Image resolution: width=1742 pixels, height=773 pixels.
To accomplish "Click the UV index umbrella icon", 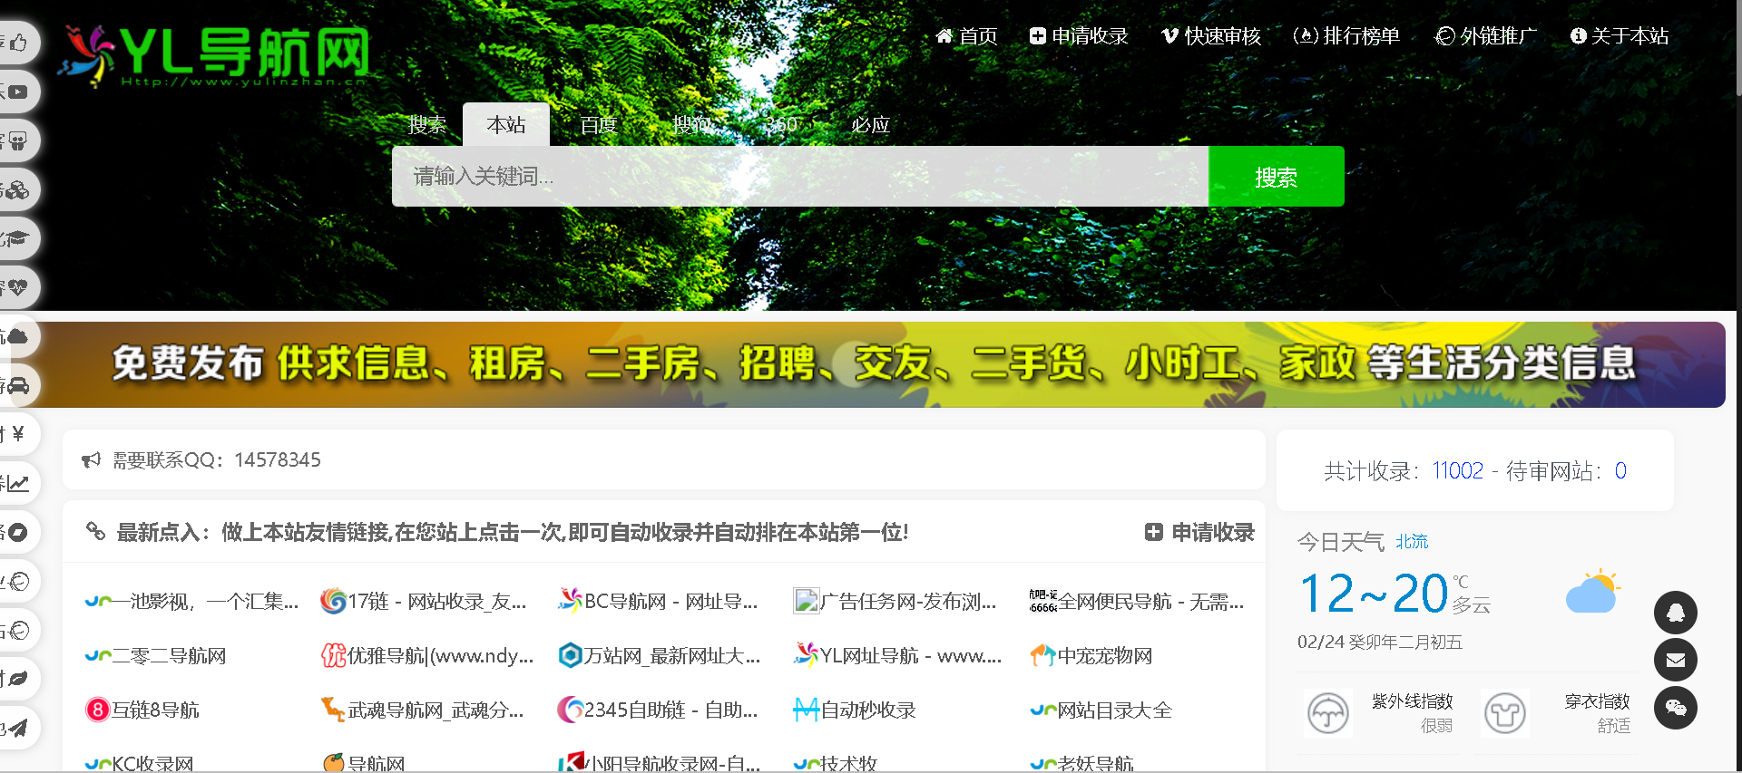I will pos(1328,713).
